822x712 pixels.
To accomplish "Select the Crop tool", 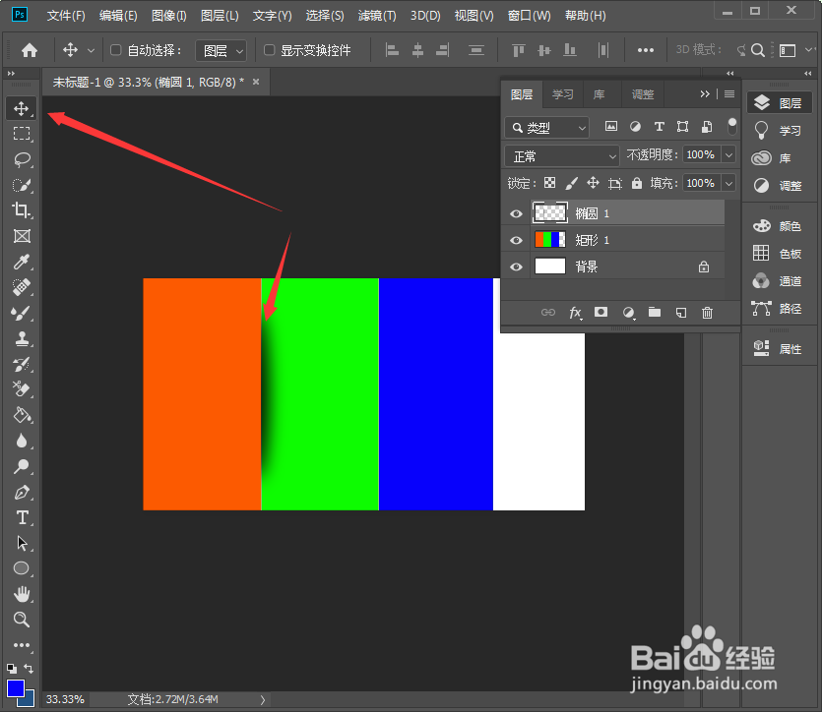I will click(x=21, y=210).
